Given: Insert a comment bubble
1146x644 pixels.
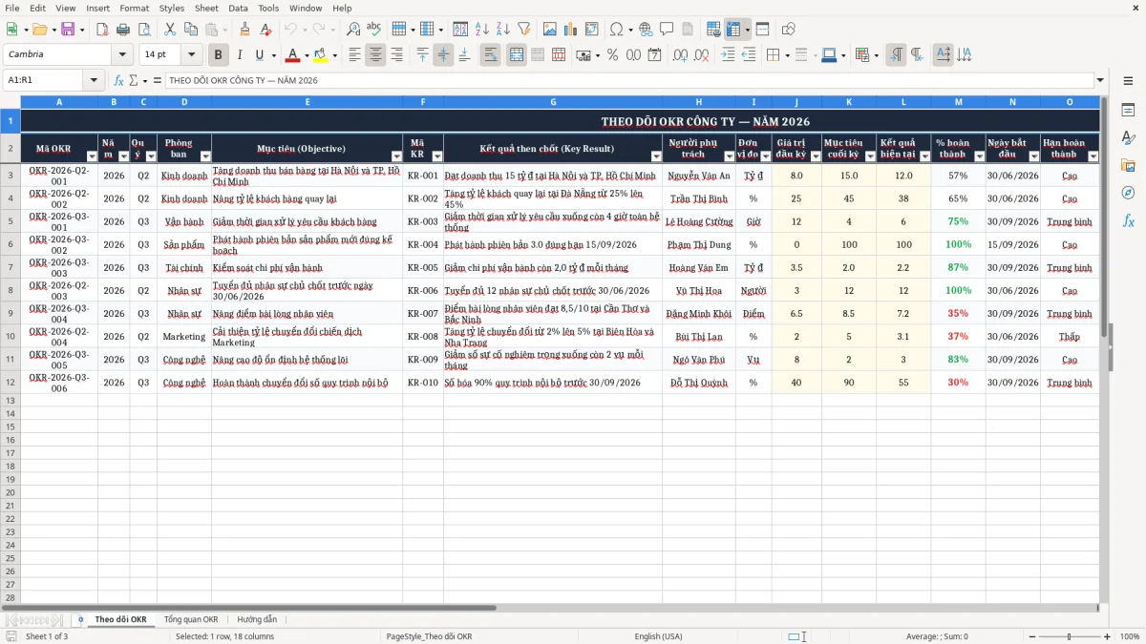Looking at the screenshot, I should point(667,30).
